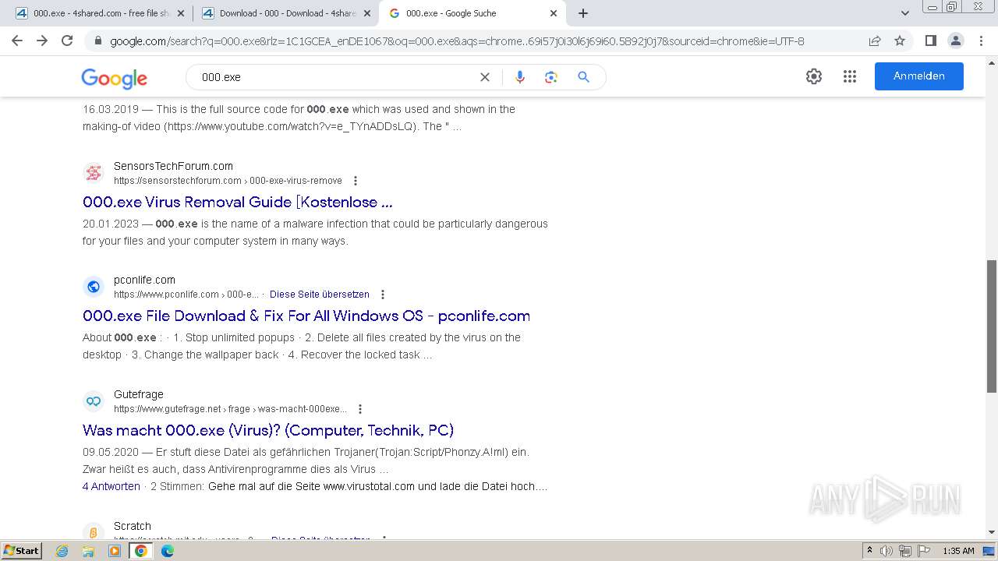Click the pconlife.com site name text
Screen dimensions: 998x561
pyautogui.click(x=144, y=280)
